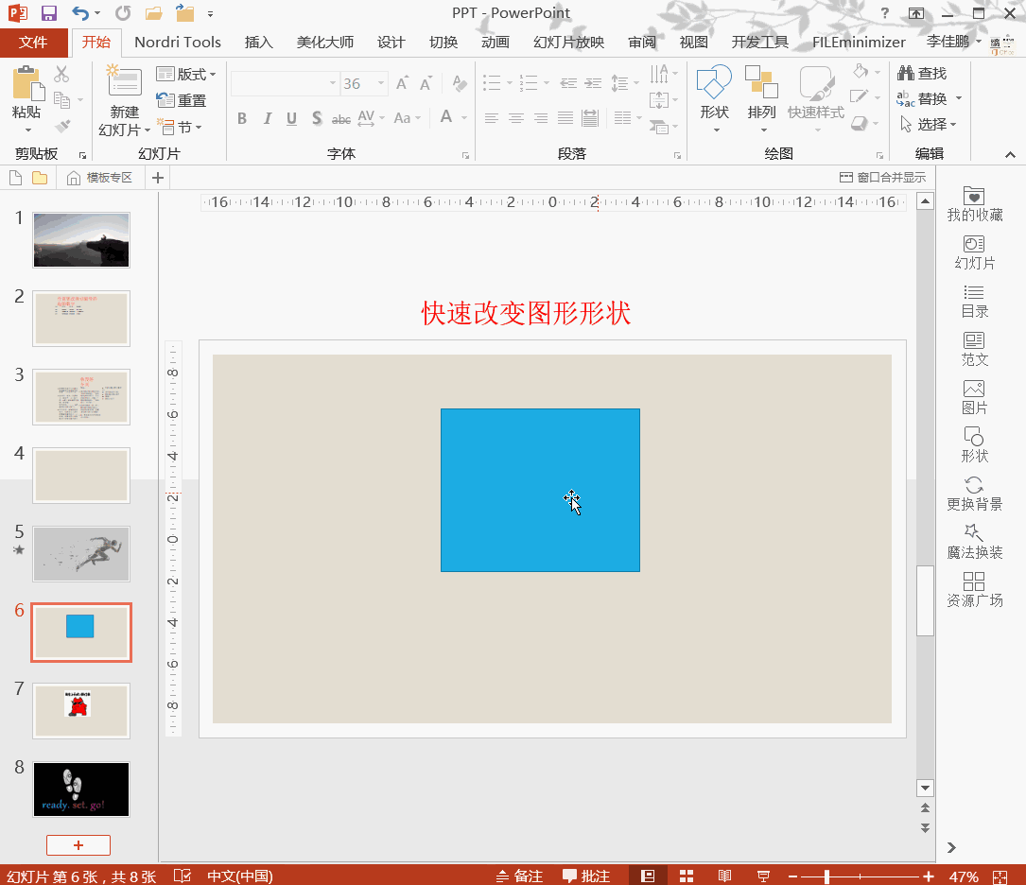1026x885 pixels.
Task: Select slide 7 thumbnail in slide panel
Action: point(81,711)
